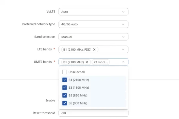The width and height of the screenshot is (179, 119).
Task: Click the Band selection chevron icon
Action: coord(123,37)
